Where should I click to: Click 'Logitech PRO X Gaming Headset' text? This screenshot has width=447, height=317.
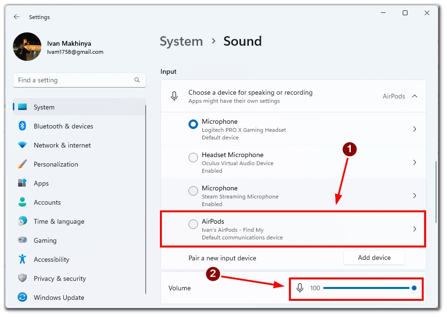[244, 130]
